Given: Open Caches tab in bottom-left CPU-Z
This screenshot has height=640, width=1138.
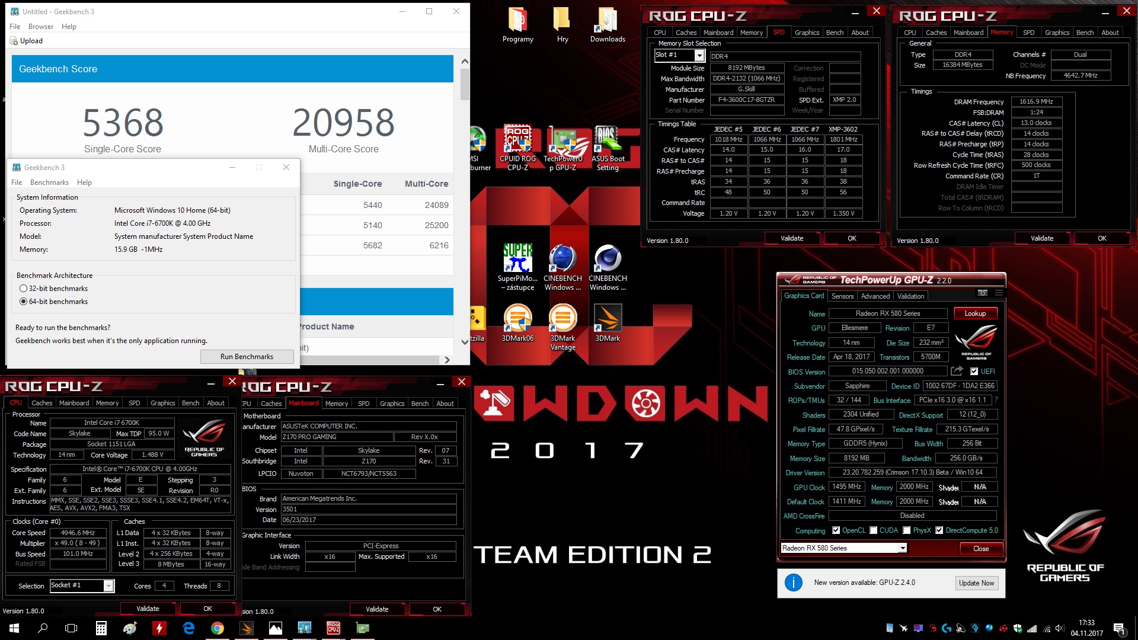Looking at the screenshot, I should 42,403.
